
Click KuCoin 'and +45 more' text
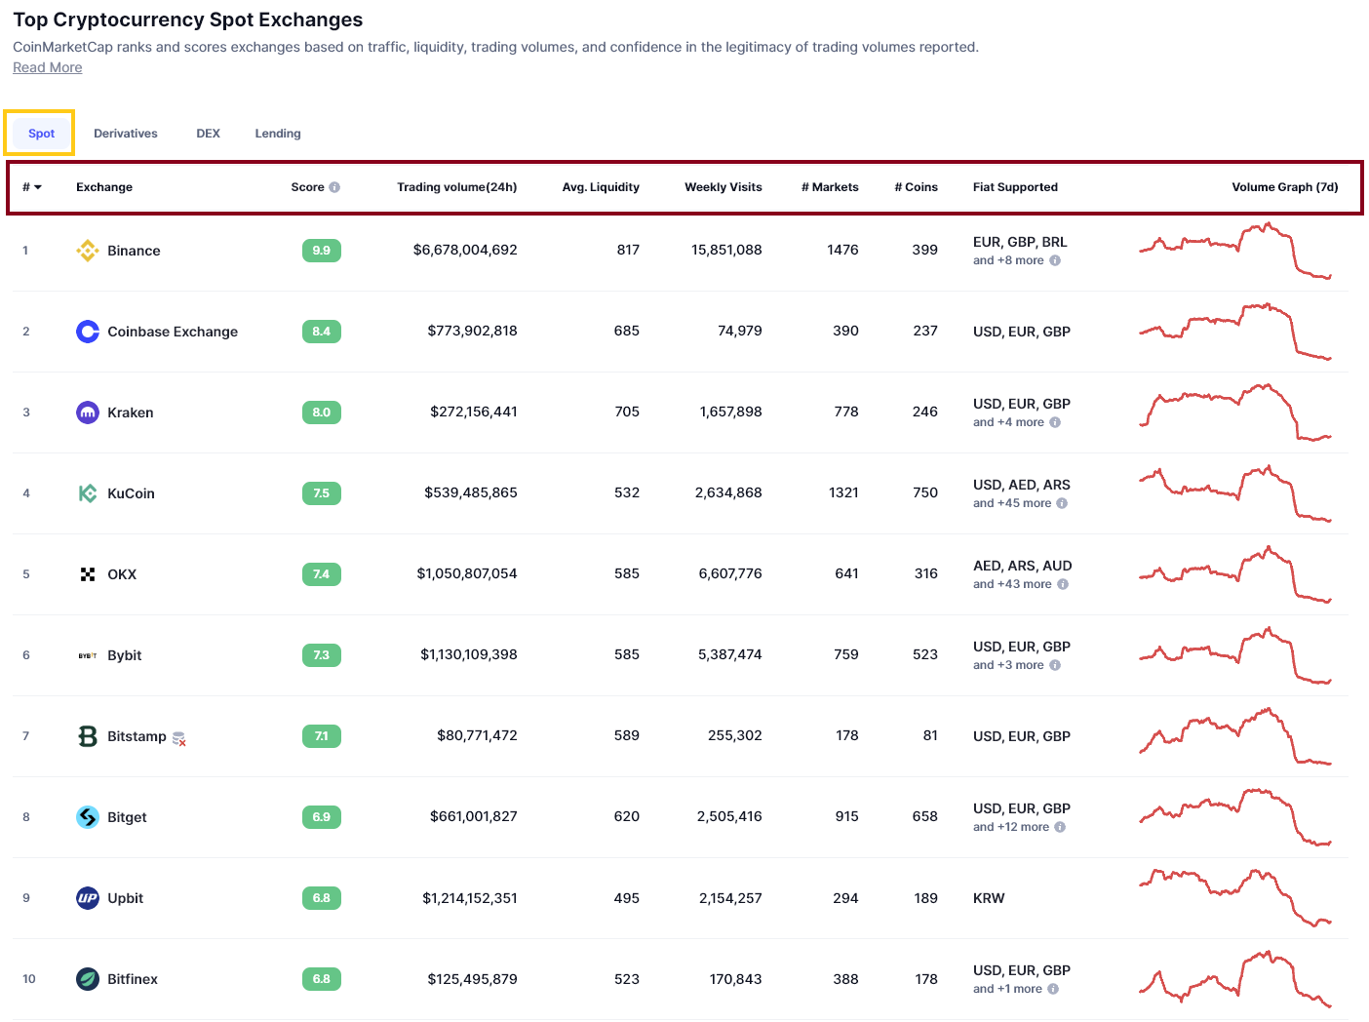1012,503
